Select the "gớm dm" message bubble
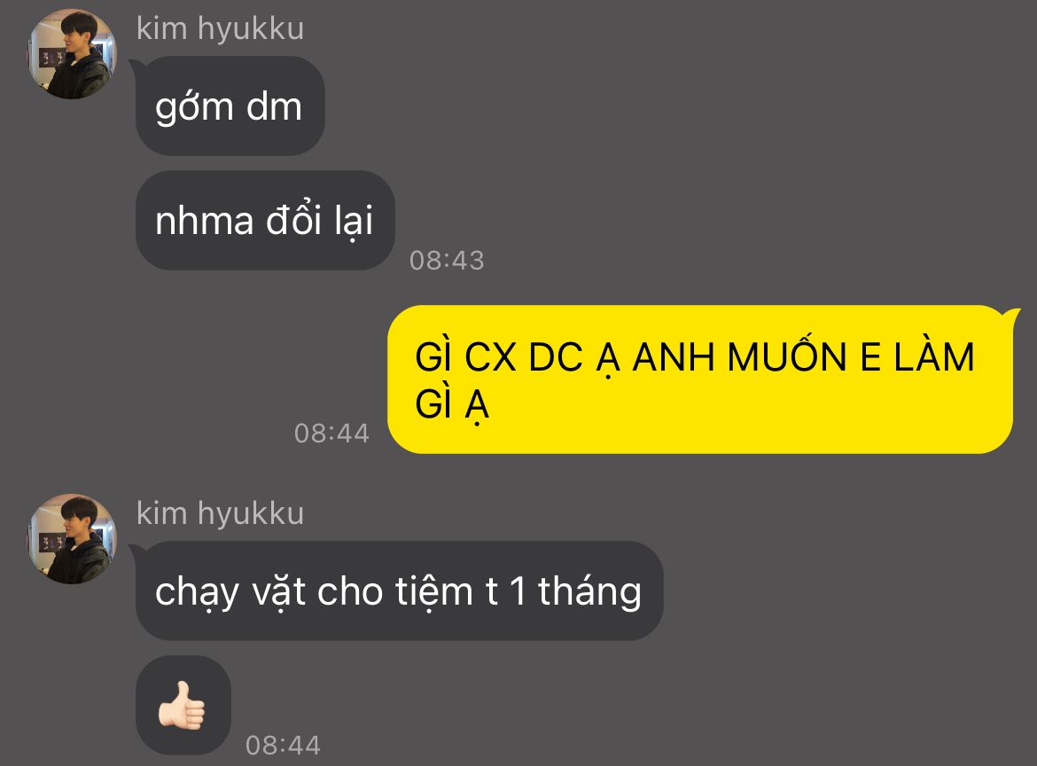This screenshot has width=1037, height=766. [x=230, y=106]
